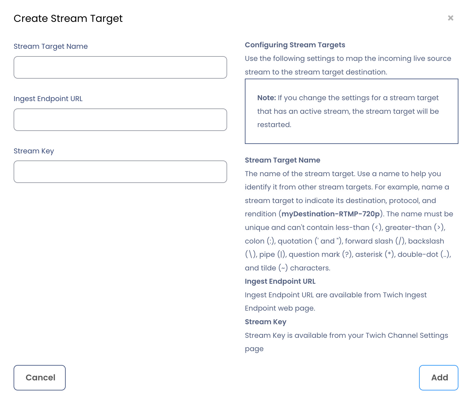Click the Stream Key form label
The height and width of the screenshot is (399, 472).
pos(34,151)
